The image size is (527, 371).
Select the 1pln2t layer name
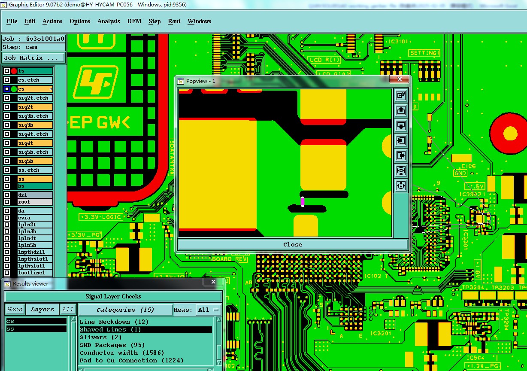pyautogui.click(x=35, y=225)
